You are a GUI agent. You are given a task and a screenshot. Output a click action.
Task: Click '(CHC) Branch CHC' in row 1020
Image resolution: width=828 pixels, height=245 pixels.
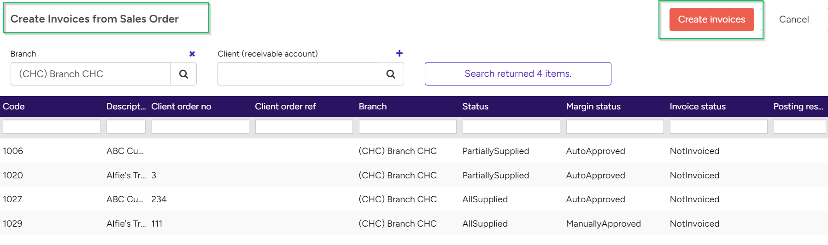pos(398,175)
